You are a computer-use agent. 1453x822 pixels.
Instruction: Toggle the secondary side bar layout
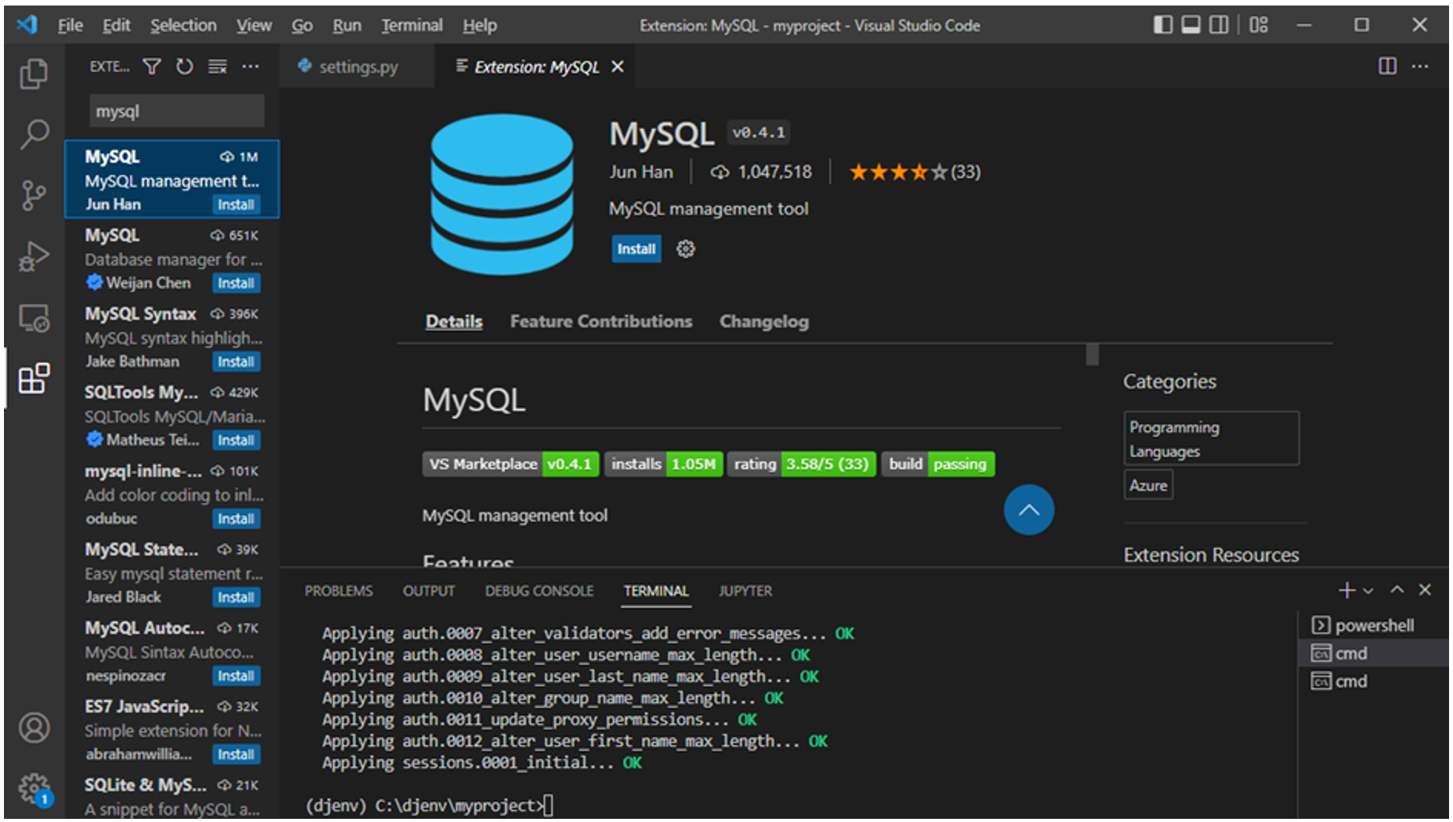pyautogui.click(x=1219, y=25)
